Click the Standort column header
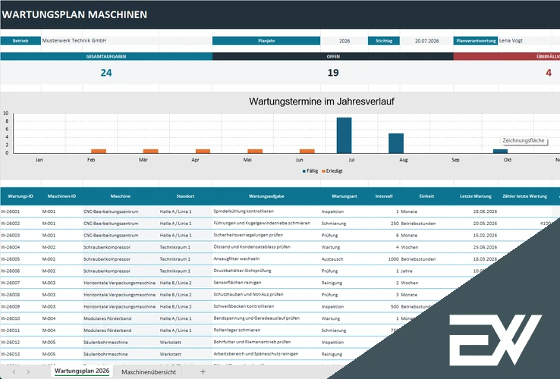 (185, 196)
